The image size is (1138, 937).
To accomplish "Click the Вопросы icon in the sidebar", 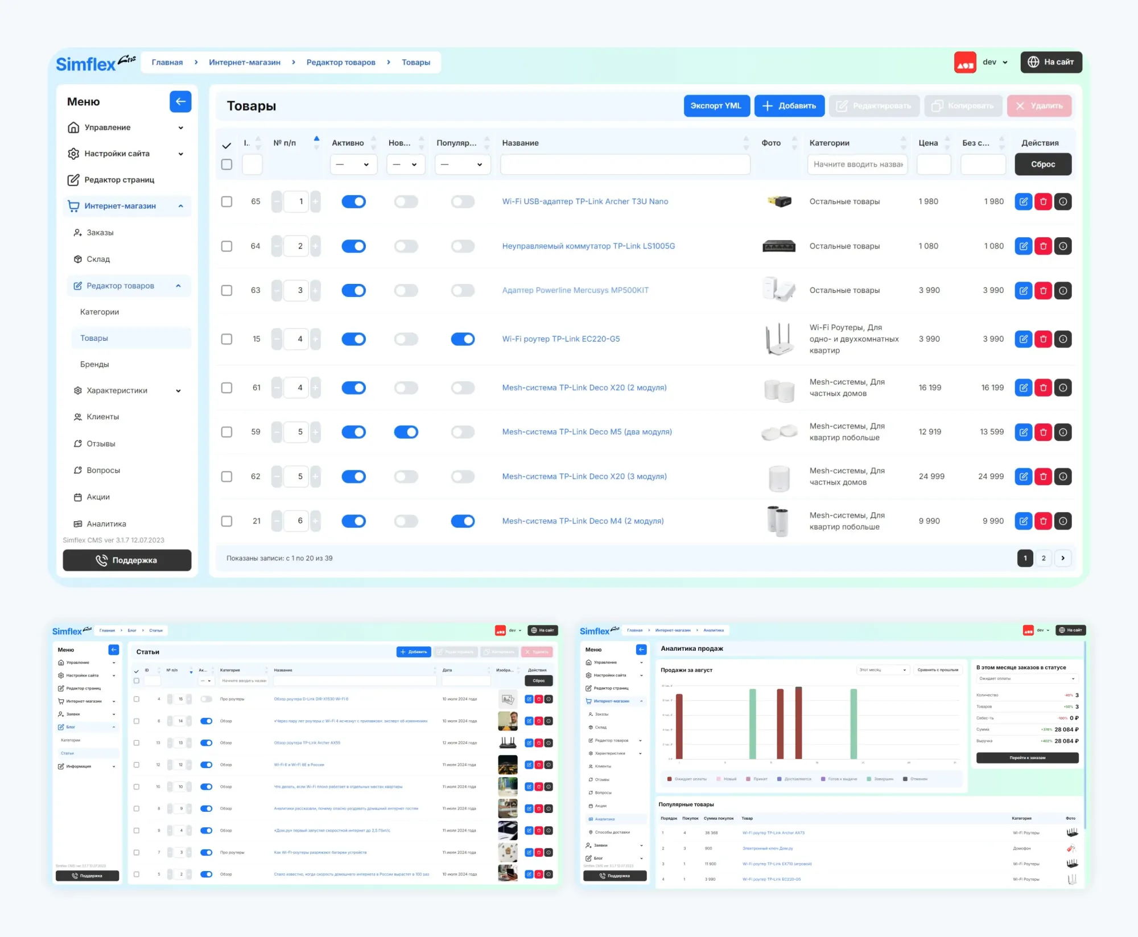I will (78, 470).
